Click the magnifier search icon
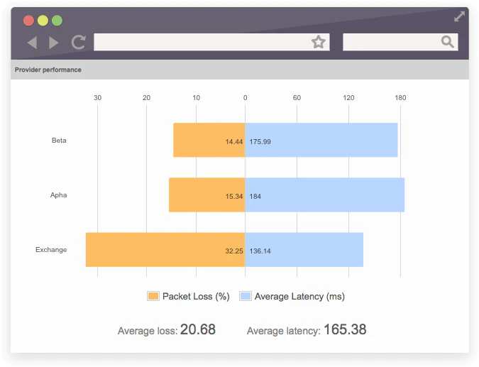Image resolution: width=479 pixels, height=367 pixels. pos(447,42)
